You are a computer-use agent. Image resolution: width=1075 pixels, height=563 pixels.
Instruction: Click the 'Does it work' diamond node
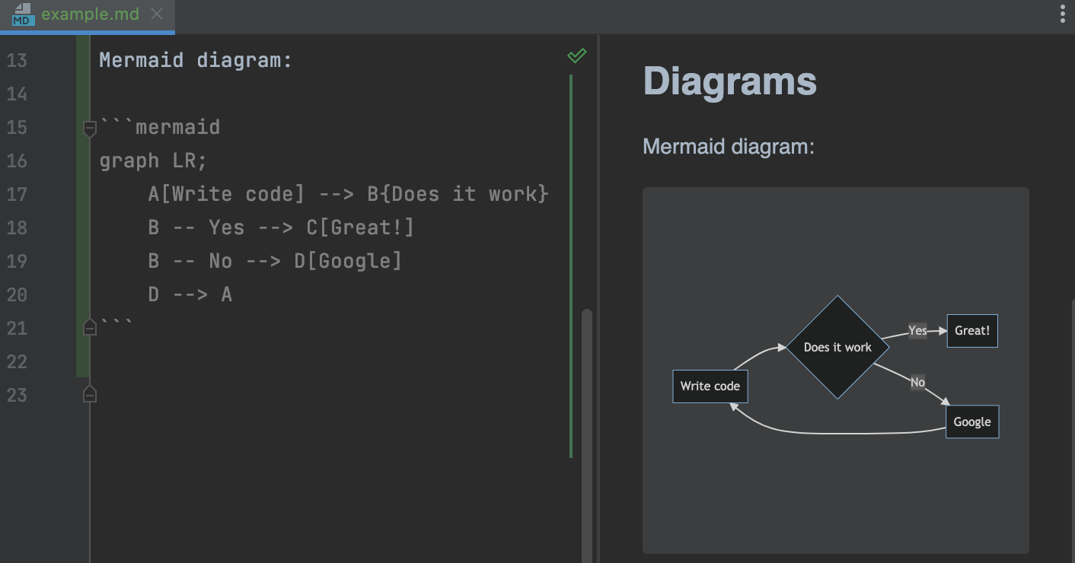coord(837,347)
